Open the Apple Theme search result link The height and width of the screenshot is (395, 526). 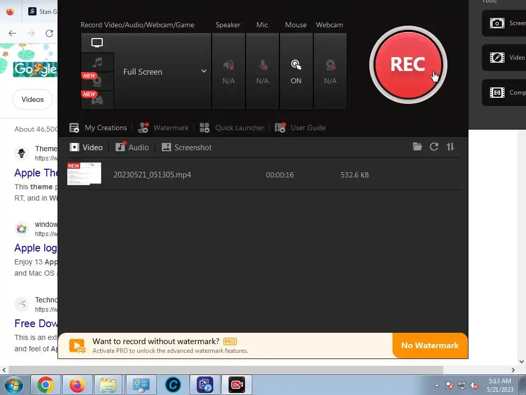pyautogui.click(x=36, y=173)
